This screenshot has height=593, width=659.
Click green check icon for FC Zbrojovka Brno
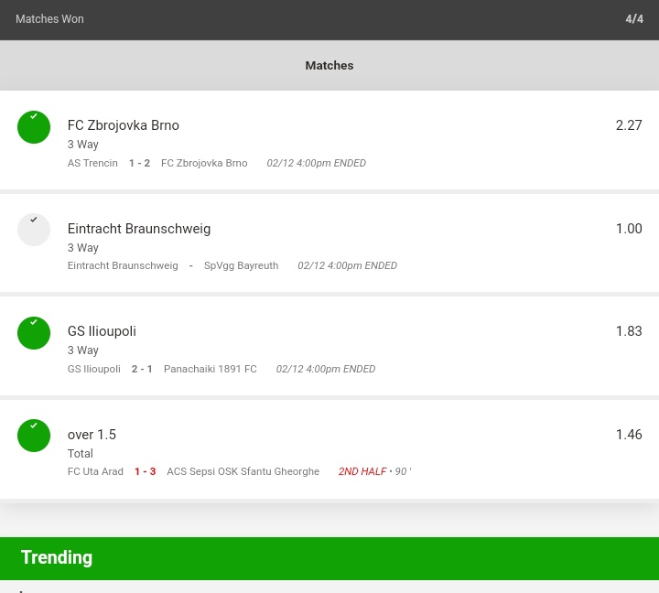pos(34,127)
